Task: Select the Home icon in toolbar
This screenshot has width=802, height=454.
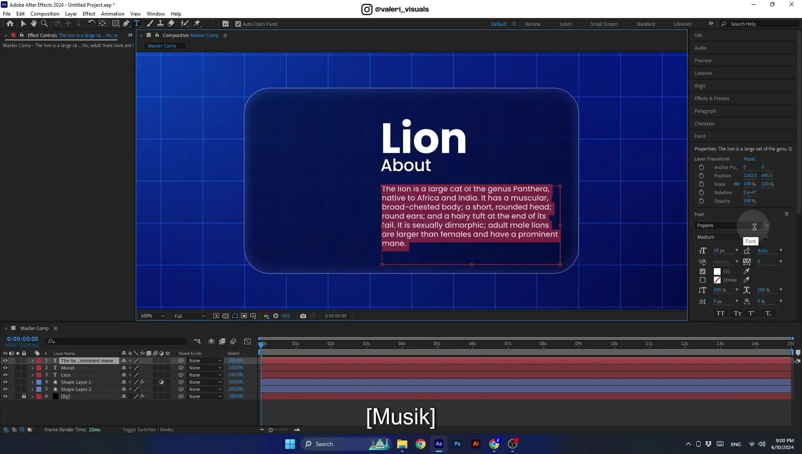Action: (10, 24)
